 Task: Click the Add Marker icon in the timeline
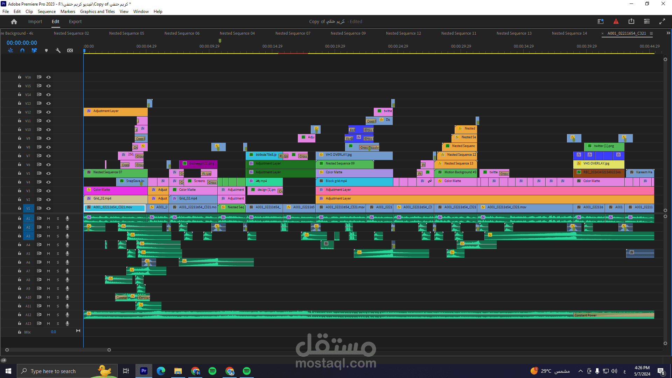[x=46, y=50]
